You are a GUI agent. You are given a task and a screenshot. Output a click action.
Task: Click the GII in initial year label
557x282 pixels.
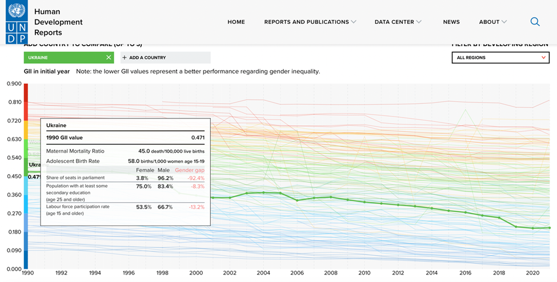[47, 72]
